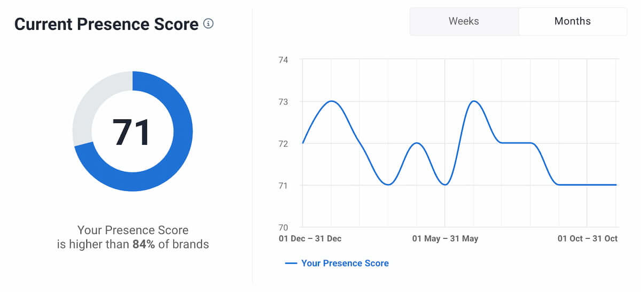Viewport: 641px width, 292px height.
Task: Click the 01 Oct – 31 Oct axis label
Action: coord(588,239)
